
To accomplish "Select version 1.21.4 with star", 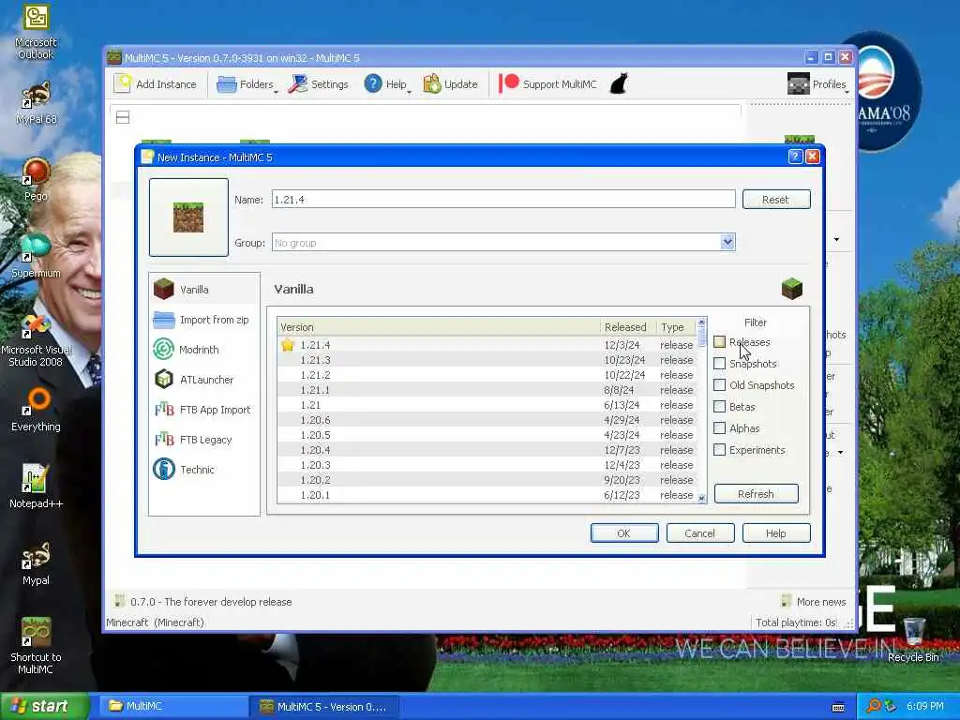I will click(487, 345).
